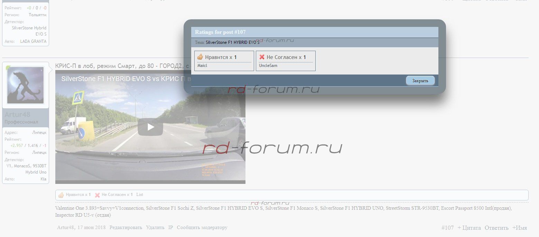Click red X disagree icon in popup
This screenshot has width=539, height=237.
tap(262, 57)
